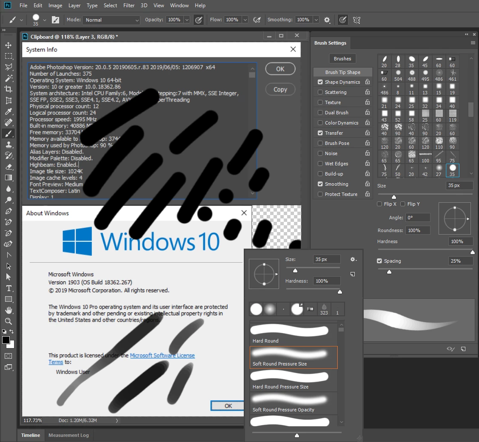The width and height of the screenshot is (479, 442).
Task: Adjust the Hardness slider in brush picker
Action: [340, 292]
